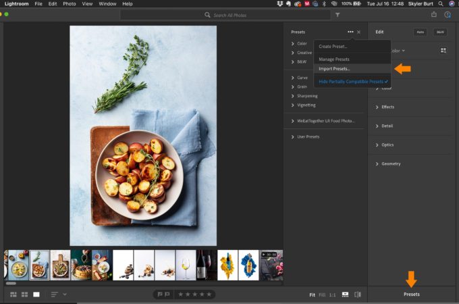Flag photo as picked

[x=160, y=295]
